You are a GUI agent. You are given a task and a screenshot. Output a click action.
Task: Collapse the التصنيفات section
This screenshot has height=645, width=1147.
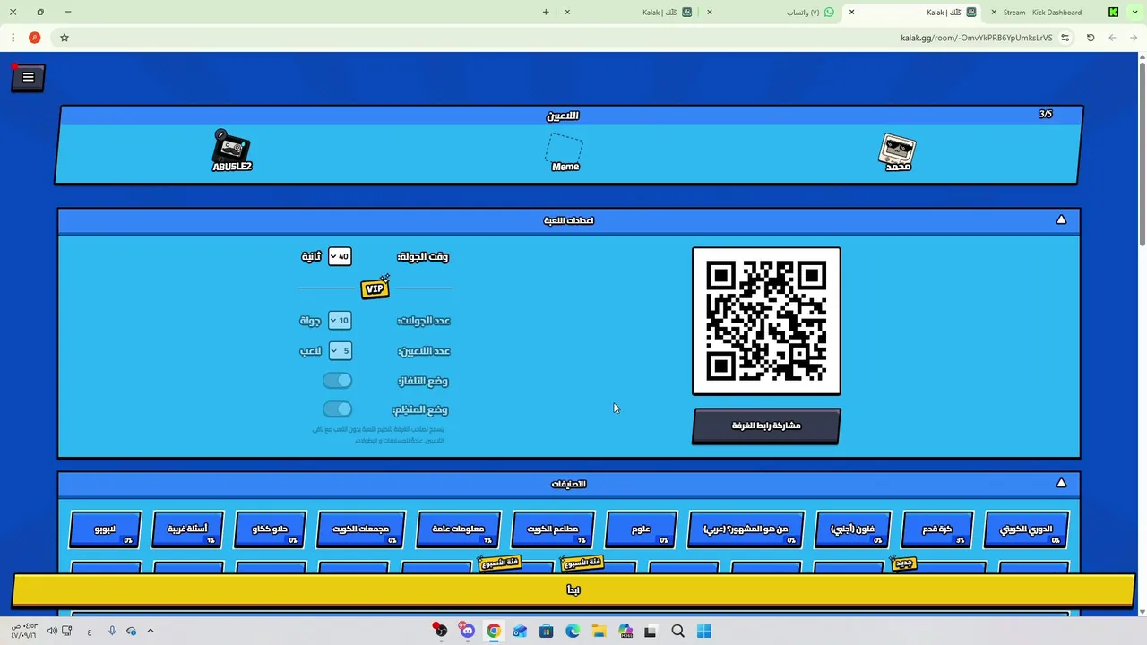click(x=1061, y=484)
